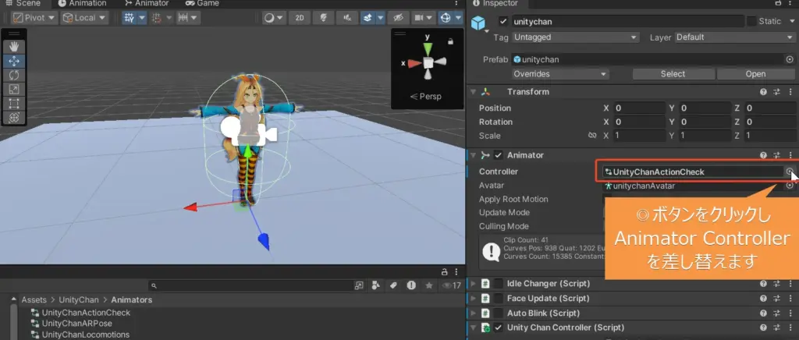Collapse the Animator component

point(474,155)
